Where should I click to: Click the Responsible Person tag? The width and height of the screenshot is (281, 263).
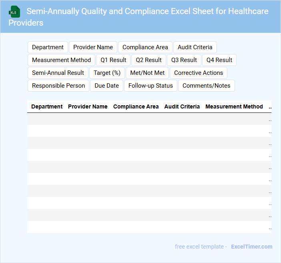[58, 86]
